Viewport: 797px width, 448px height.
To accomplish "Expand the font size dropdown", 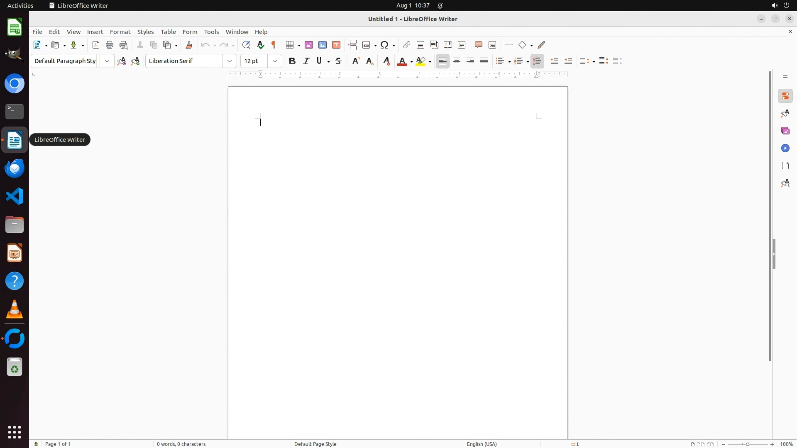I will click(275, 61).
